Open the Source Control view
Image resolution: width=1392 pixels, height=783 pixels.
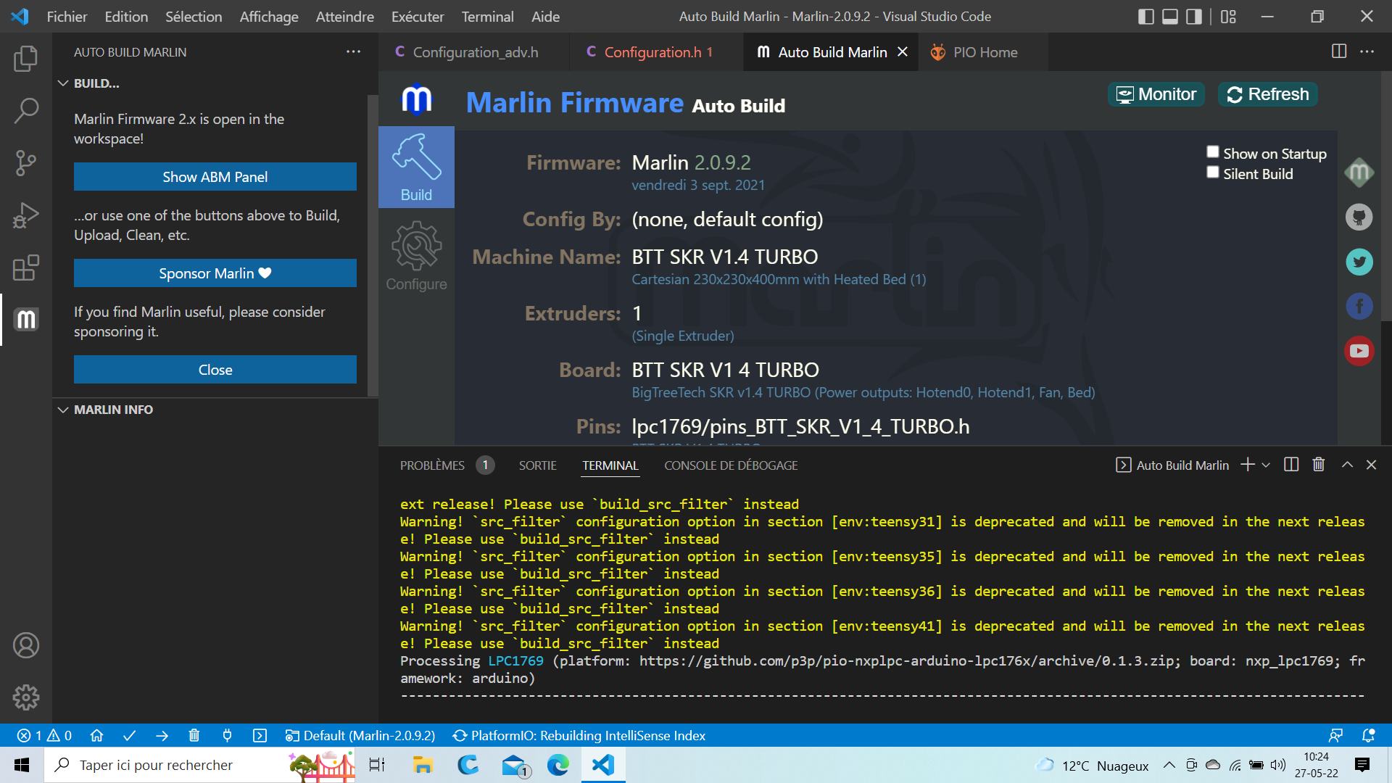point(26,163)
